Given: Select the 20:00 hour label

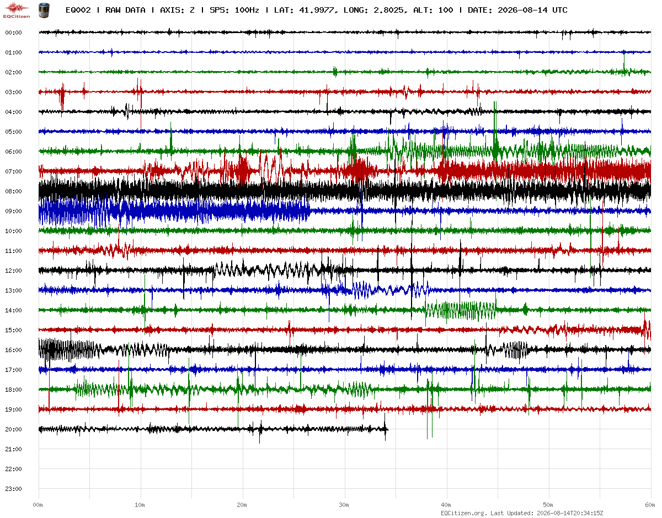Looking at the screenshot, I should pyautogui.click(x=13, y=429).
